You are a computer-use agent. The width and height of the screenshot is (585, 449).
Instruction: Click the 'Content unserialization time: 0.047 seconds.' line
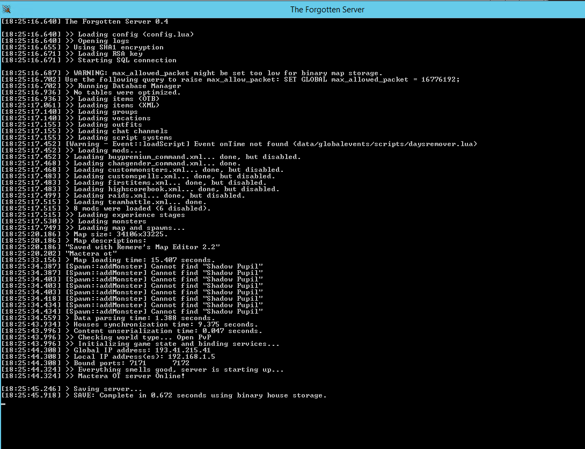(x=131, y=331)
